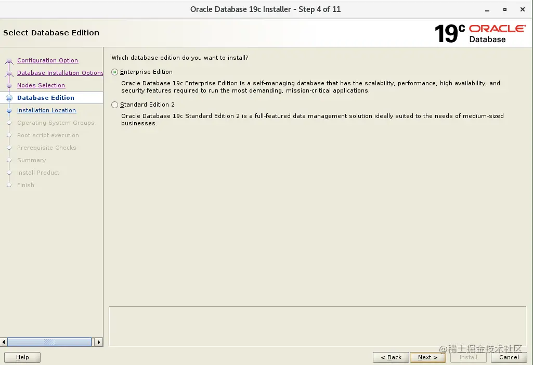533x365 pixels.
Task: Choose the Standard Edition 2 radio option
Action: coord(114,105)
